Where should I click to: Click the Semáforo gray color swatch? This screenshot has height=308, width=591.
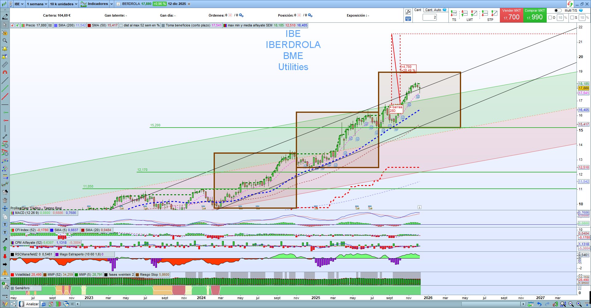[x=12, y=288]
